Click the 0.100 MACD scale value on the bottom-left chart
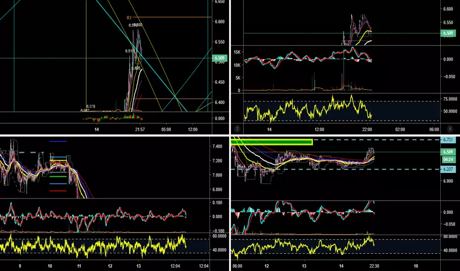This screenshot has height=271, width=460. coord(217,203)
